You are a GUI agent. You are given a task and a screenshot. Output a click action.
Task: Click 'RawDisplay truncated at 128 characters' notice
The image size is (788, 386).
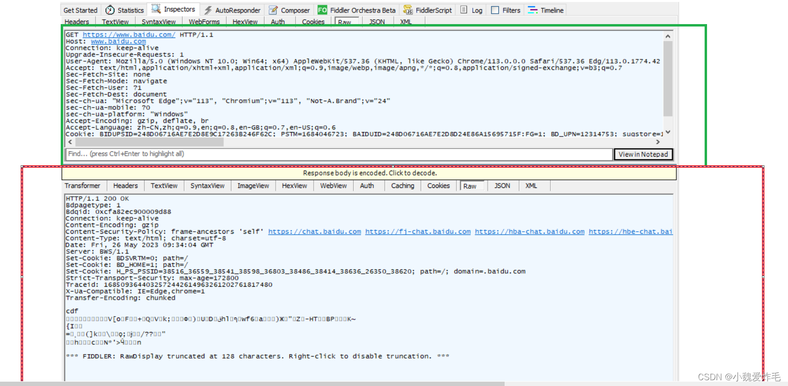coord(257,356)
